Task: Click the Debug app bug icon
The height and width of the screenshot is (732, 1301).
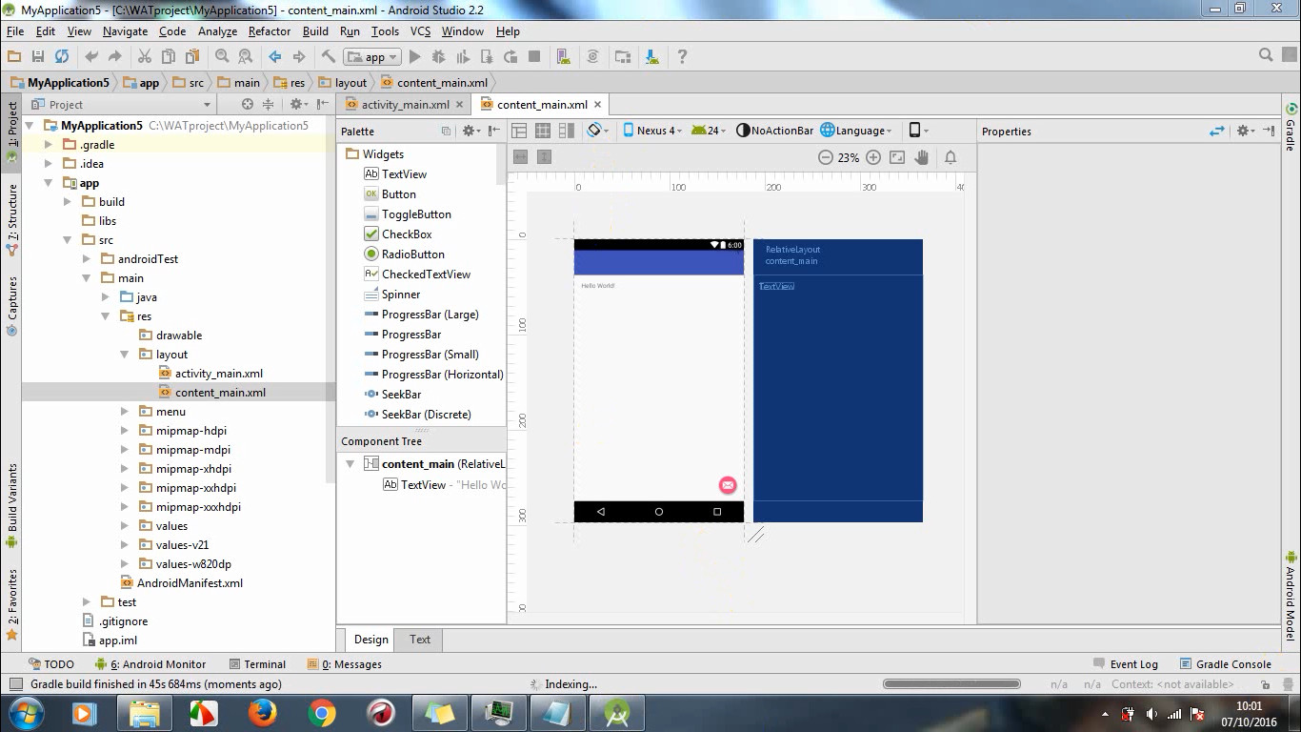Action: (439, 57)
